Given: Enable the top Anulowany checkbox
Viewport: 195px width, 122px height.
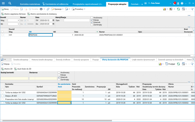Looking at the screenshot, I should pyautogui.click(x=92, y=18).
